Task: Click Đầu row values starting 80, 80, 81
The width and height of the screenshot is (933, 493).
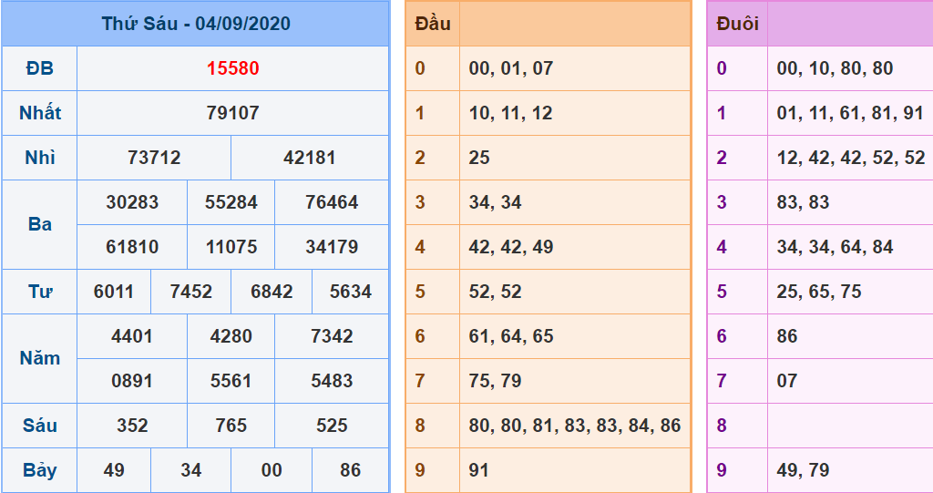Action: coord(574,426)
